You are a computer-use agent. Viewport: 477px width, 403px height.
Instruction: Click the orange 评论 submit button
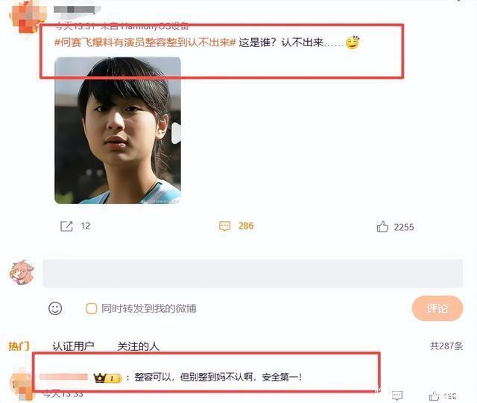click(x=437, y=308)
